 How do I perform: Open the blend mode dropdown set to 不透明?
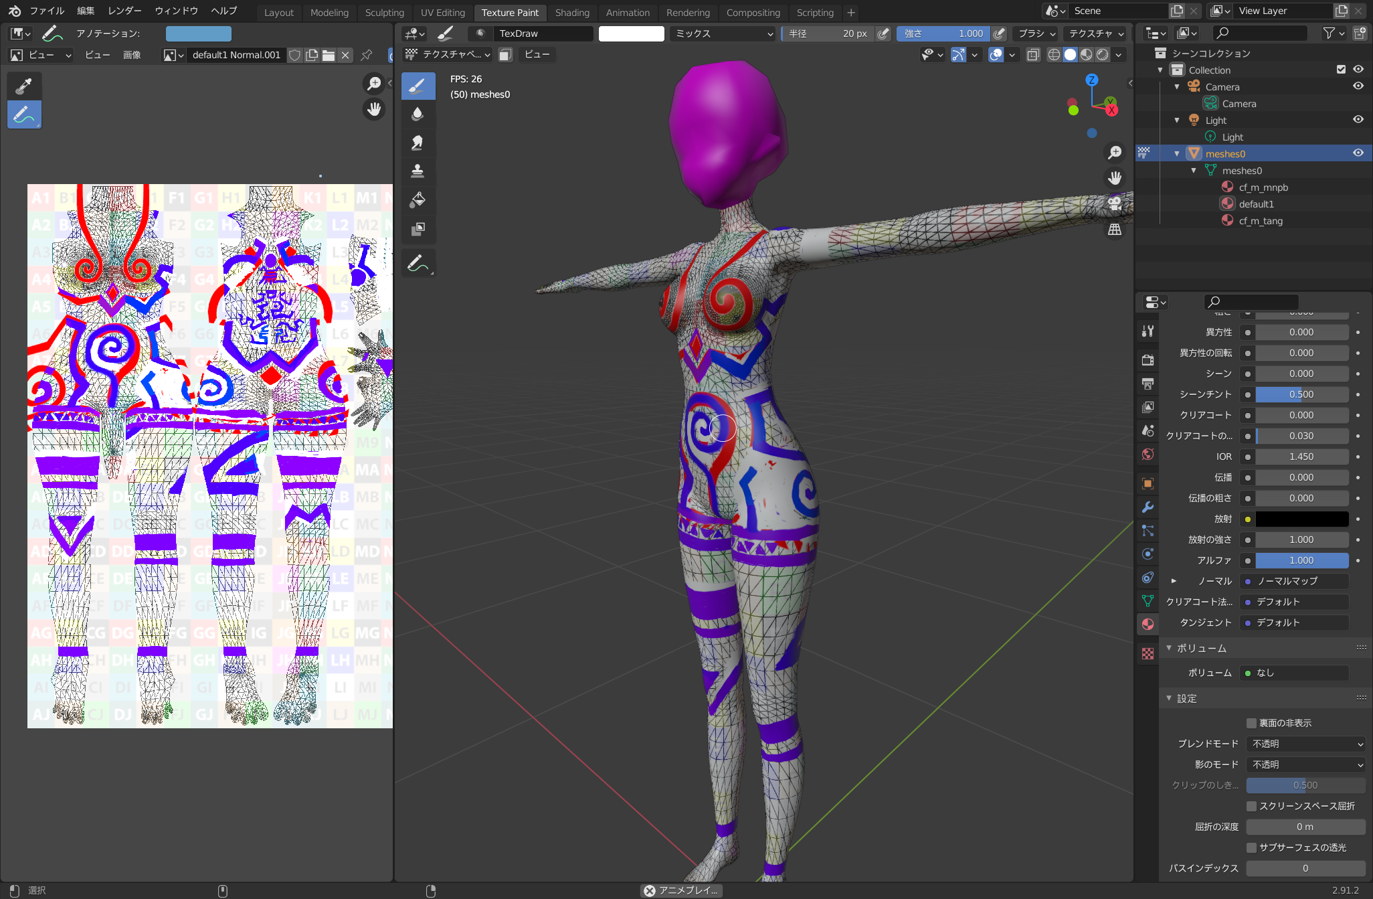click(1306, 744)
